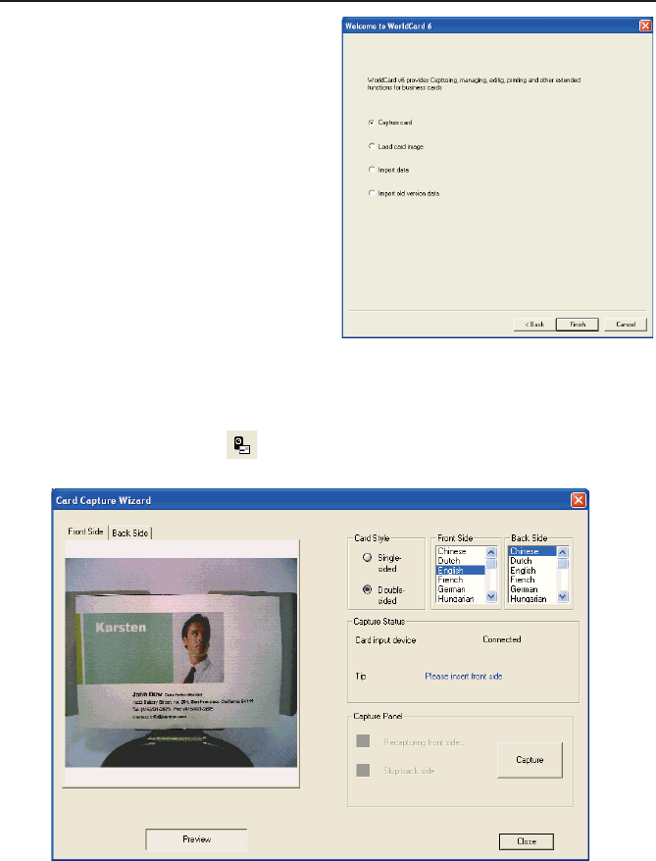
Task: Click the Connected device status text
Action: tap(502, 639)
